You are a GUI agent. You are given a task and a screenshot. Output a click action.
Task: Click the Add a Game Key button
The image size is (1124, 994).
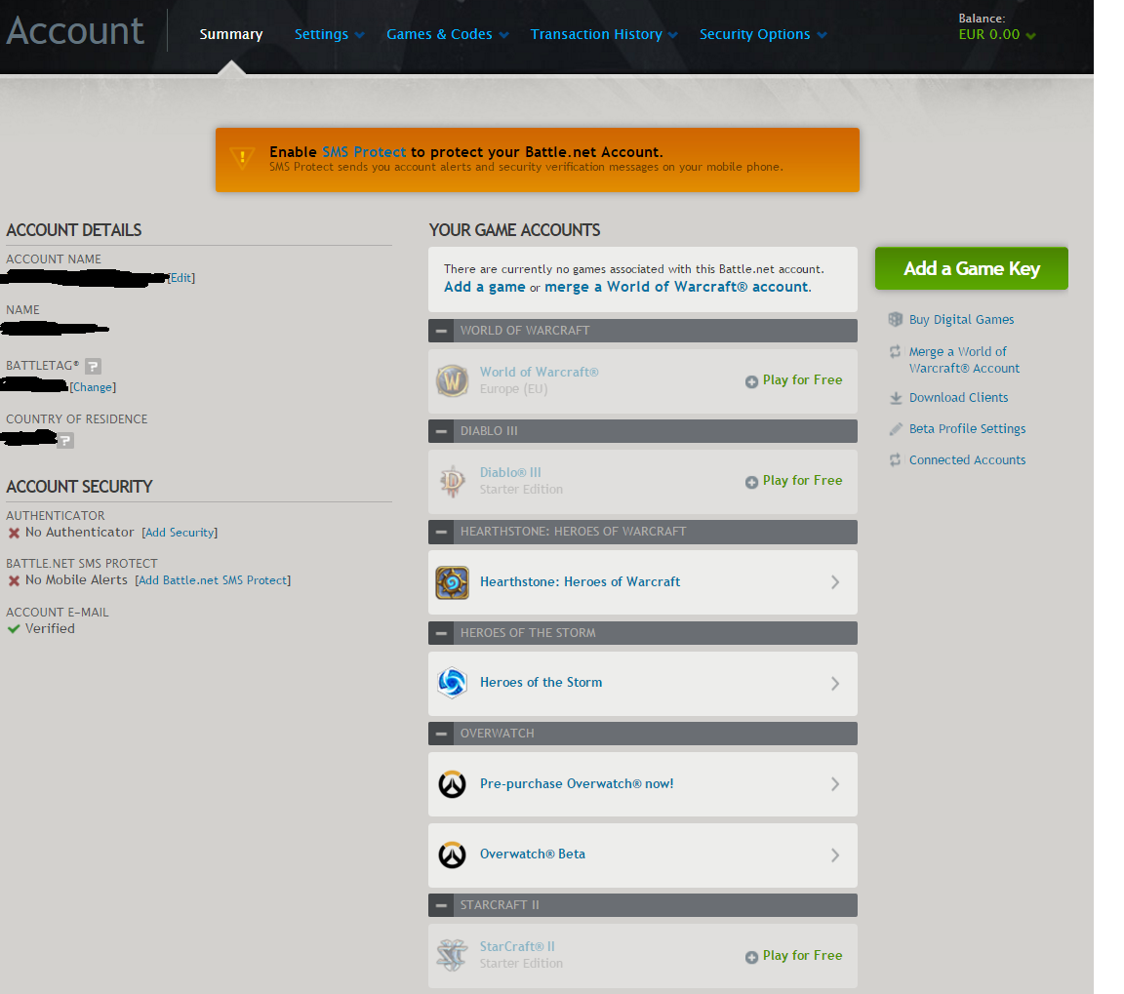[972, 269]
